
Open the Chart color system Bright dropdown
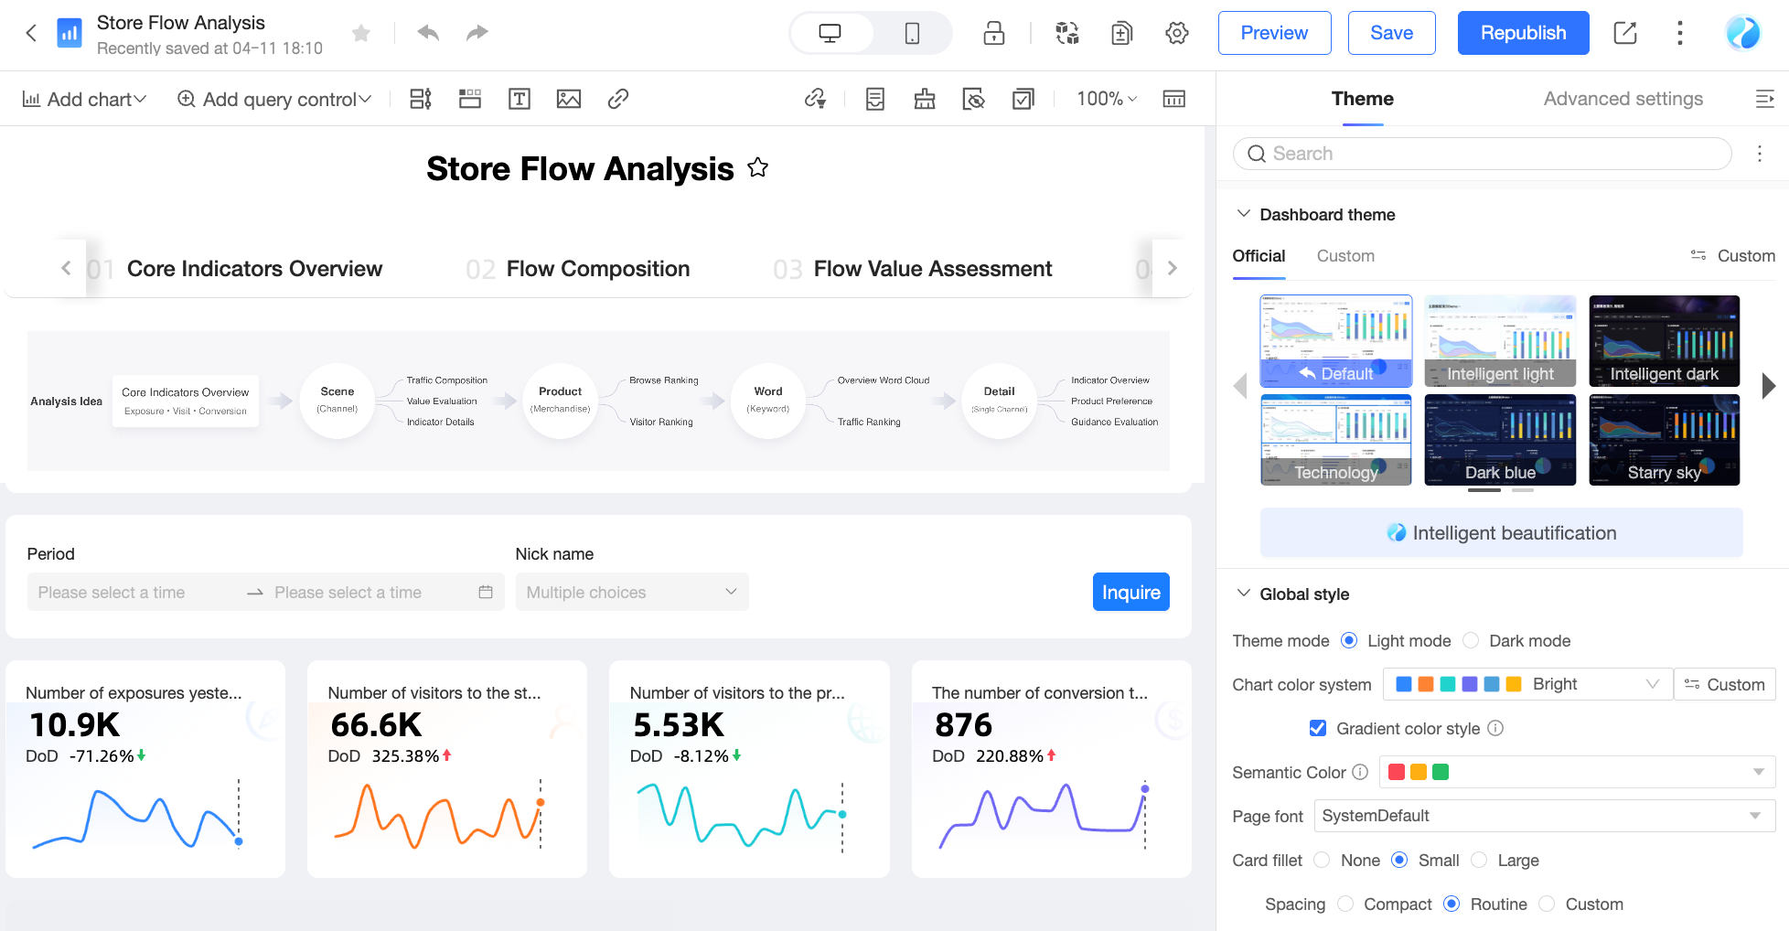click(x=1527, y=684)
